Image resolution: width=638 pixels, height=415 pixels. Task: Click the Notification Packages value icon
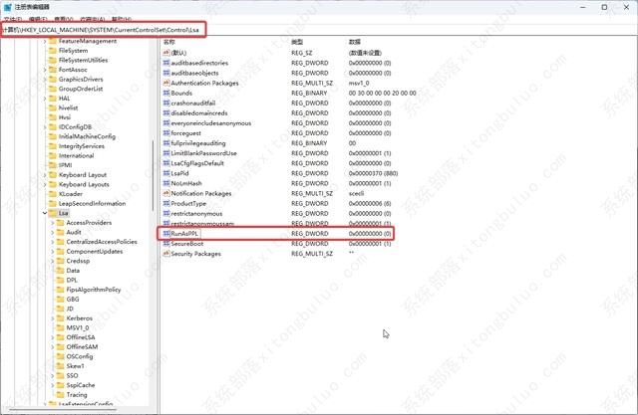(x=166, y=193)
